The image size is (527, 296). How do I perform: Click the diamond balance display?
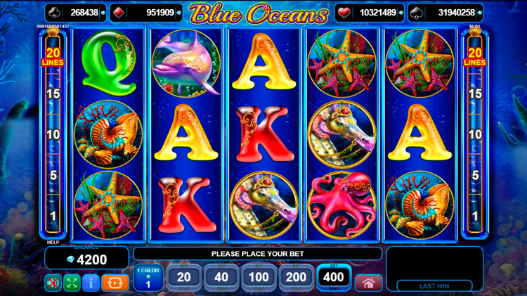(x=86, y=259)
